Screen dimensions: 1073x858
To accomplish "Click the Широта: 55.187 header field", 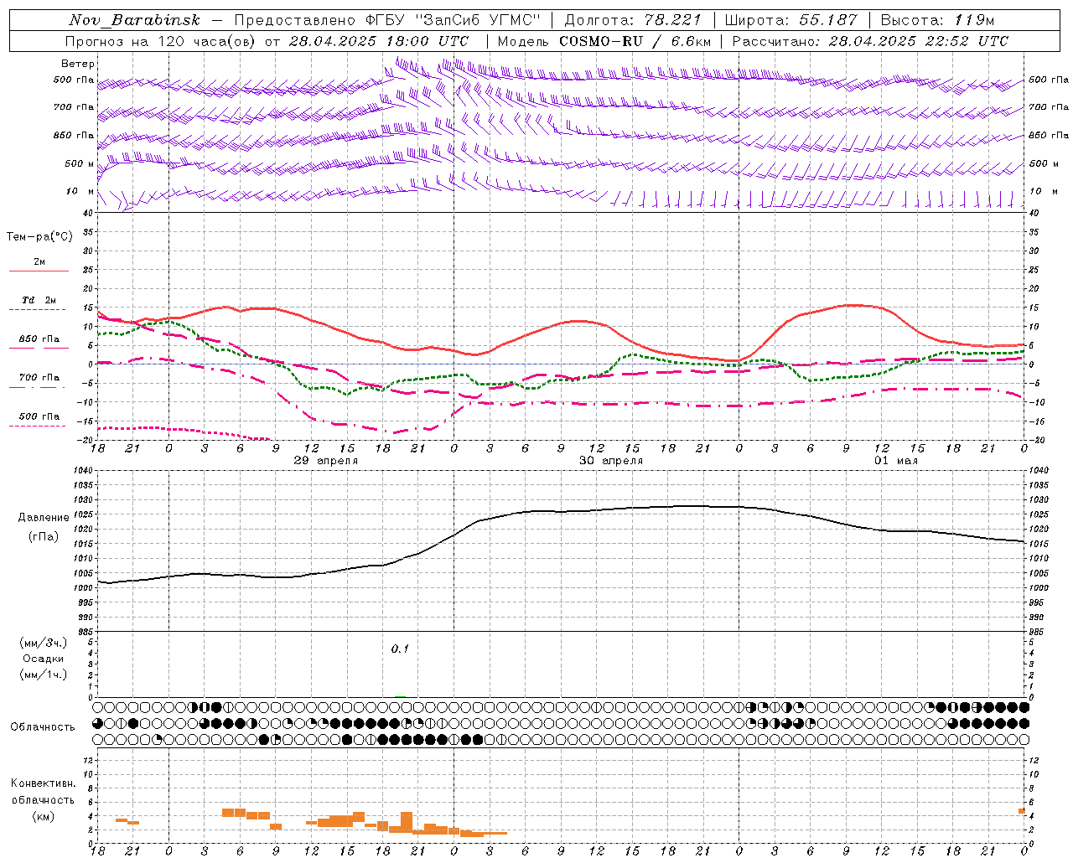I will click(x=790, y=20).
